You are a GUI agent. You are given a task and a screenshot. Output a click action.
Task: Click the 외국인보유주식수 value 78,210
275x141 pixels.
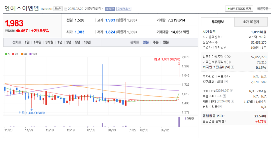(262, 62)
